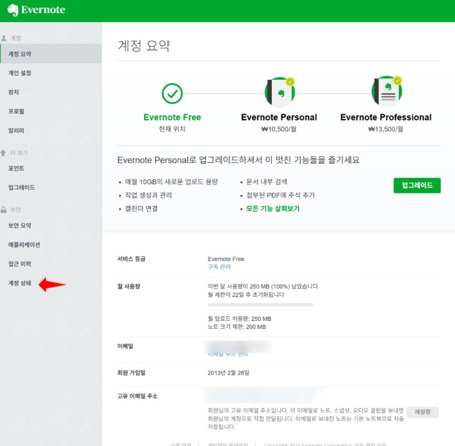Click the 캘린더 연결 bullet item
Viewport: 455px width, 446px height.
142,208
